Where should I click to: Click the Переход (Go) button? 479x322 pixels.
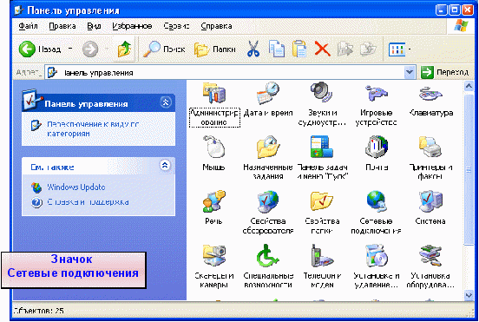444,72
